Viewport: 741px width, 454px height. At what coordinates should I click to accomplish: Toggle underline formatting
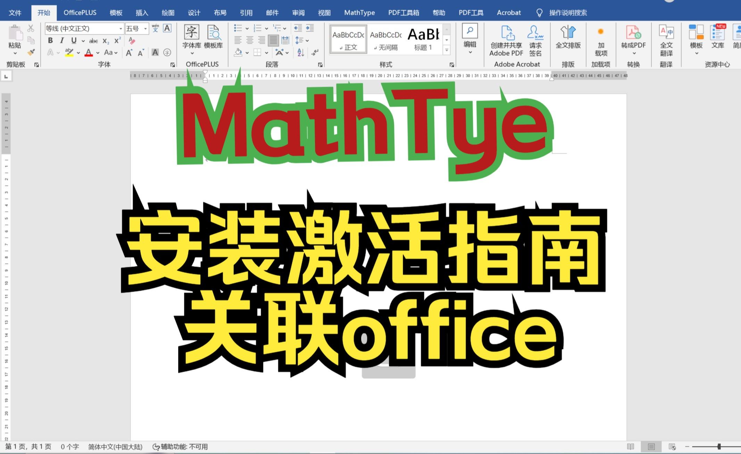[74, 41]
